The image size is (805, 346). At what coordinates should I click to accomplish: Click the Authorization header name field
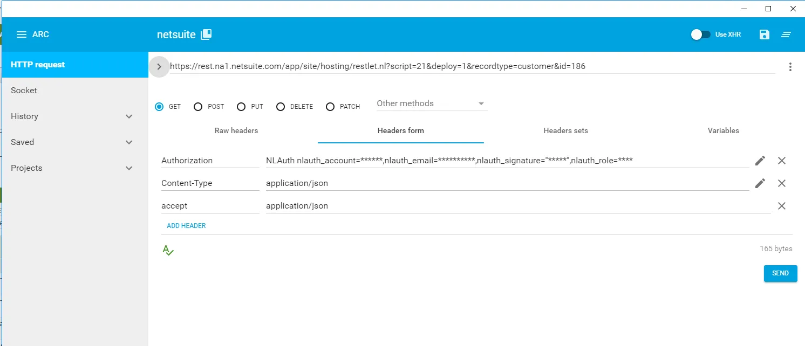pyautogui.click(x=210, y=161)
